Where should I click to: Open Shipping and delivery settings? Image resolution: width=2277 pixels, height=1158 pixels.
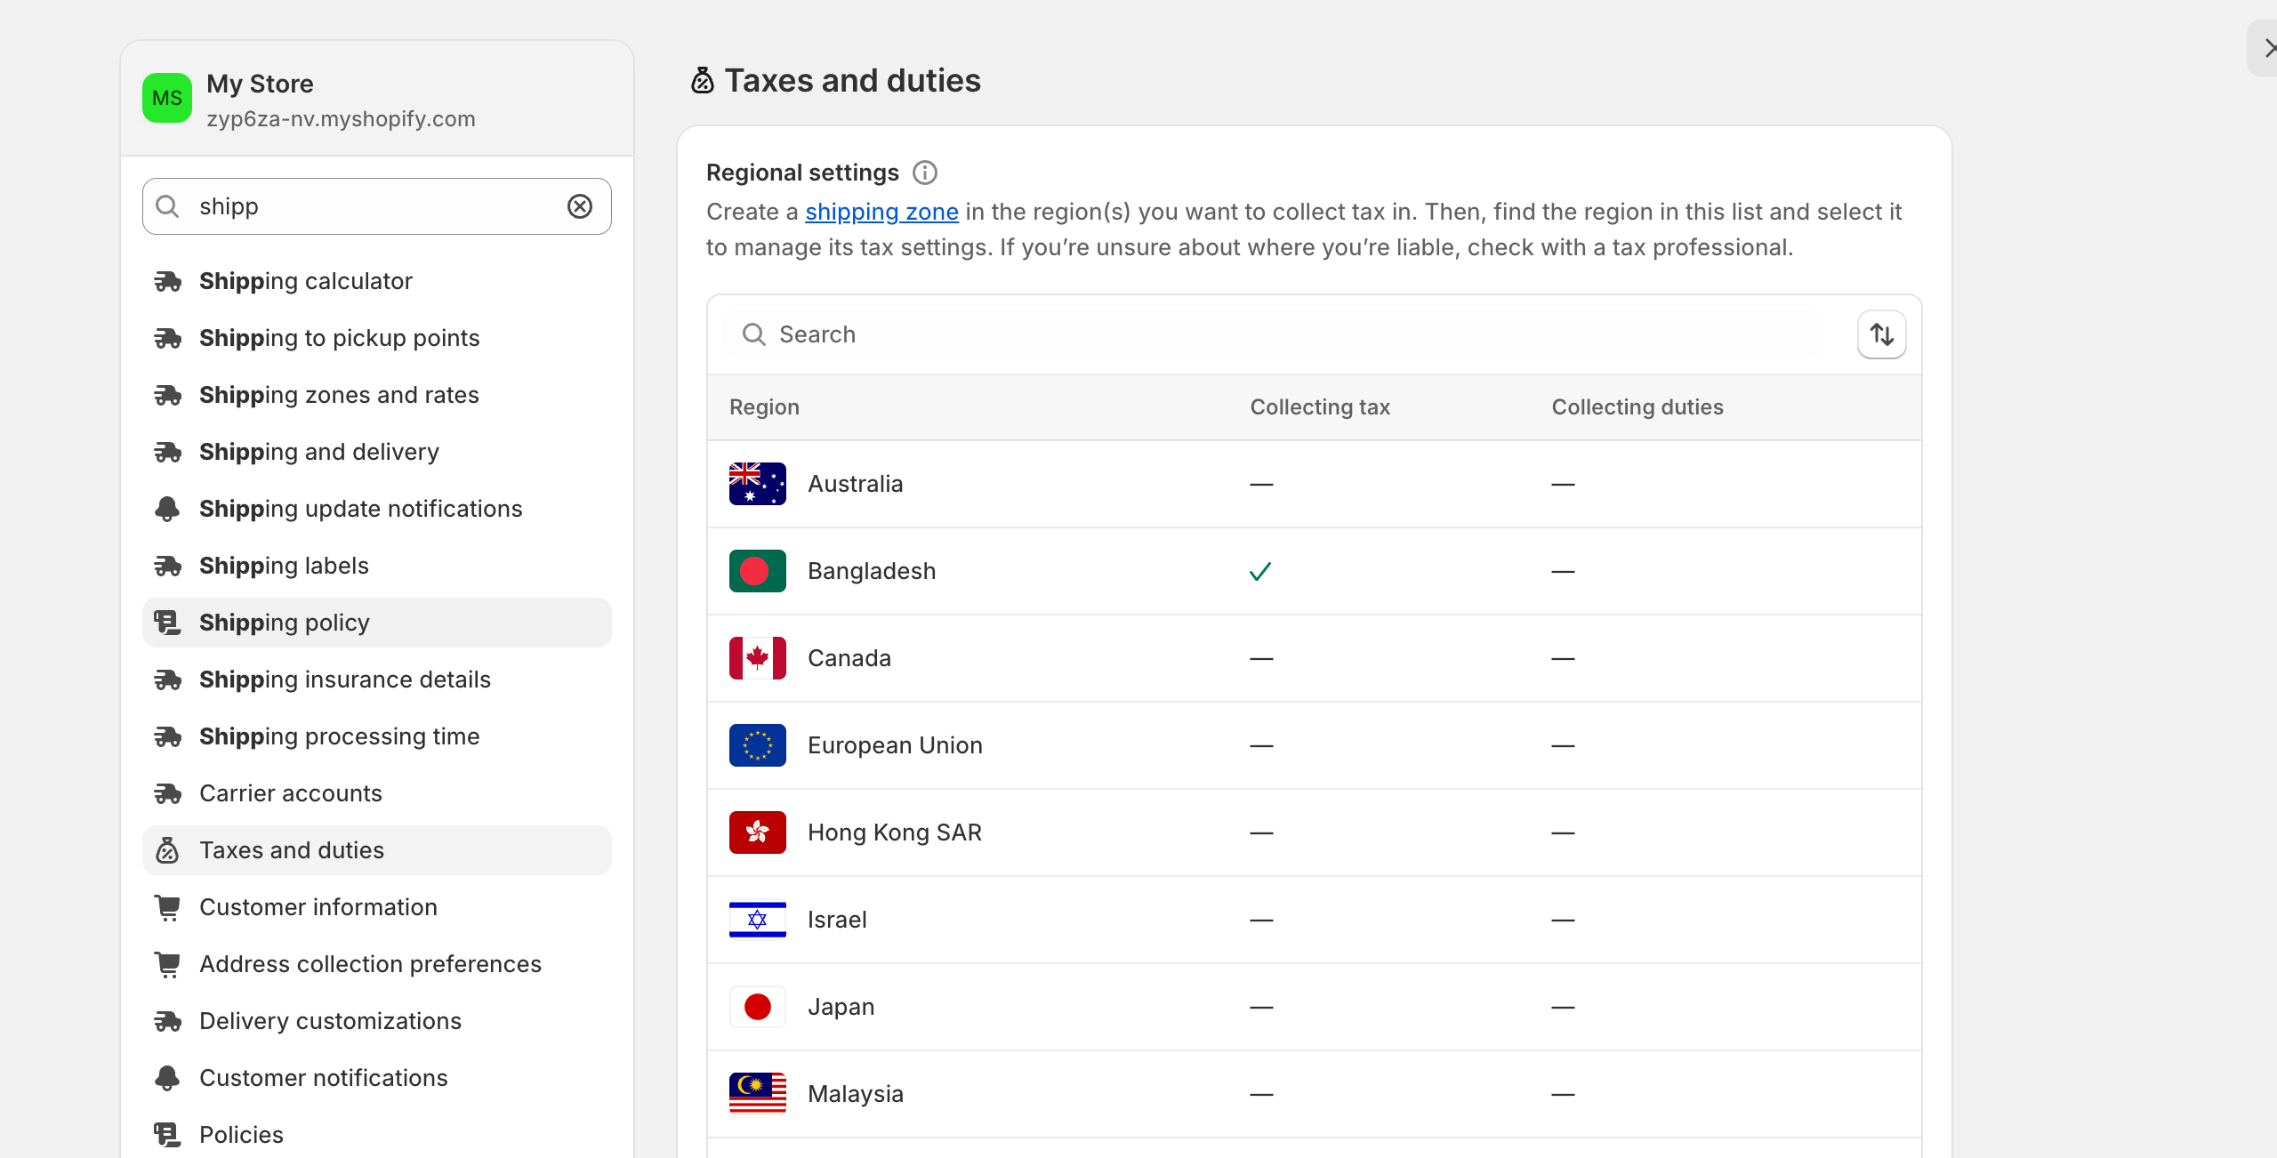377,452
